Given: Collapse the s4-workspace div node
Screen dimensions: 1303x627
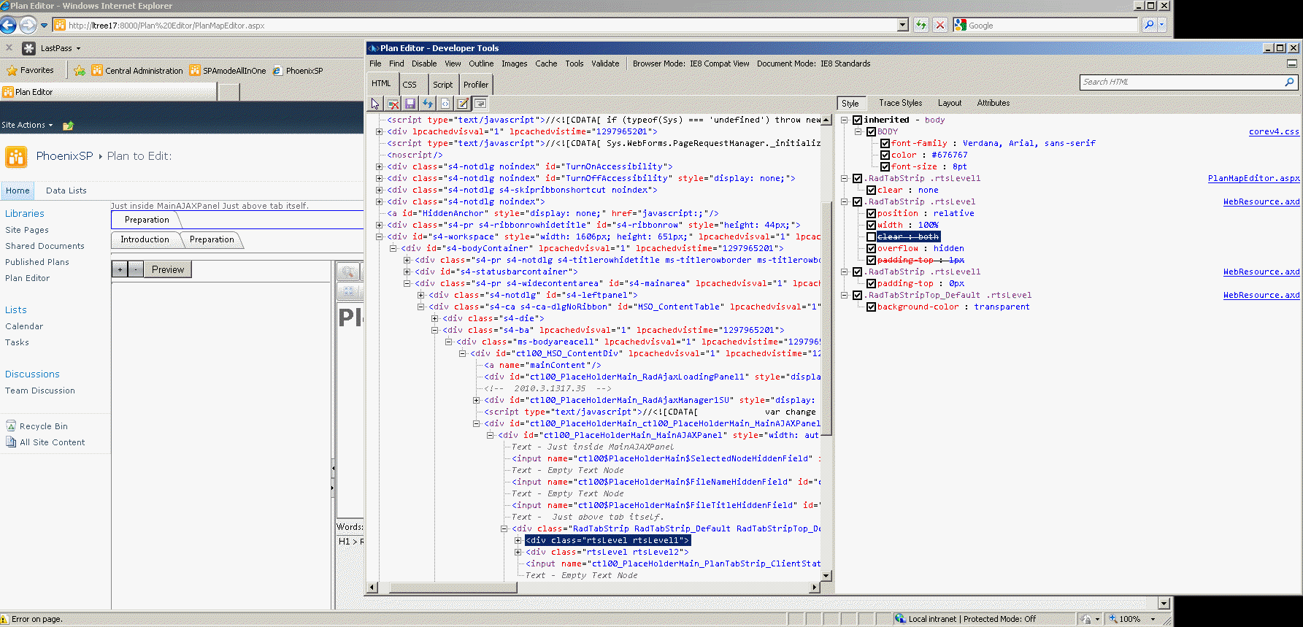Looking at the screenshot, I should 379,236.
